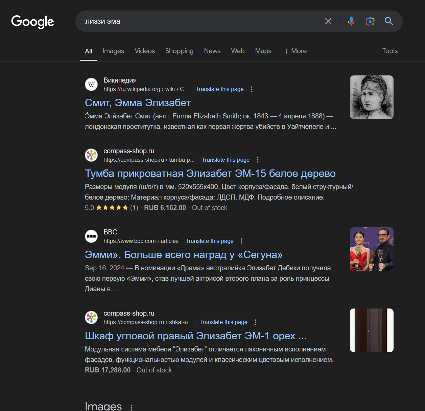The image size is (425, 411).
Task: Open three-dot options for the BBC result
Action: pos(241,241)
